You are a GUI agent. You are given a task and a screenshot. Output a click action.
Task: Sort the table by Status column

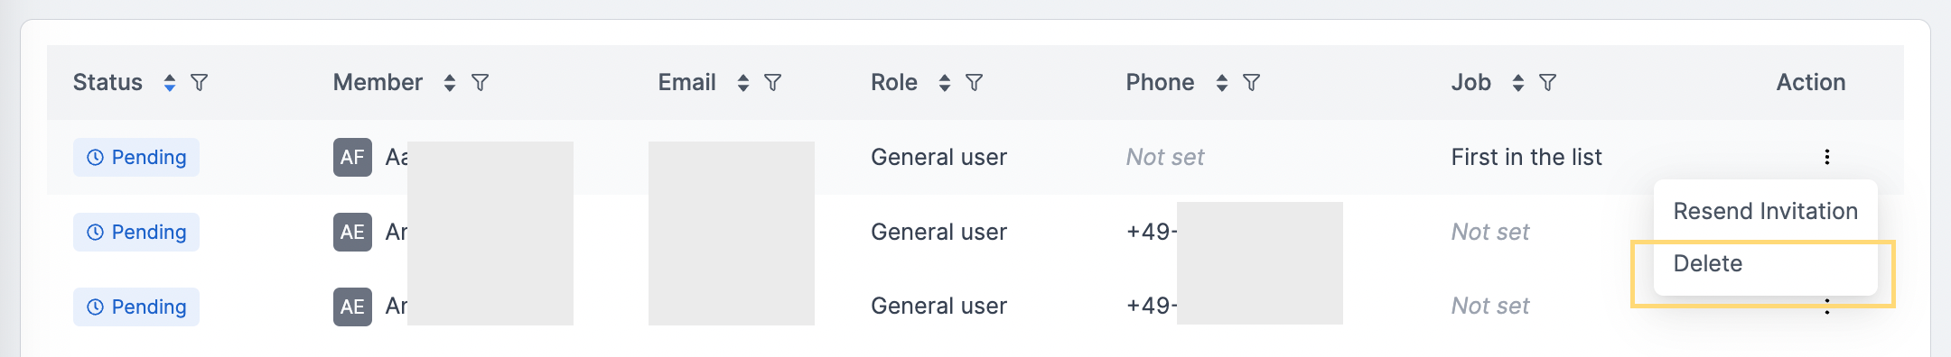(x=169, y=83)
